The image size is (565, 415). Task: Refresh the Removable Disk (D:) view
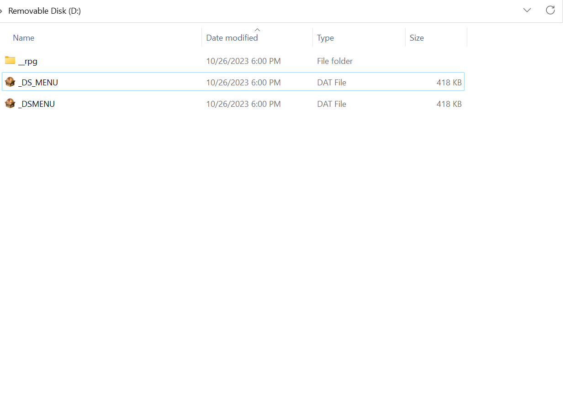[550, 10]
